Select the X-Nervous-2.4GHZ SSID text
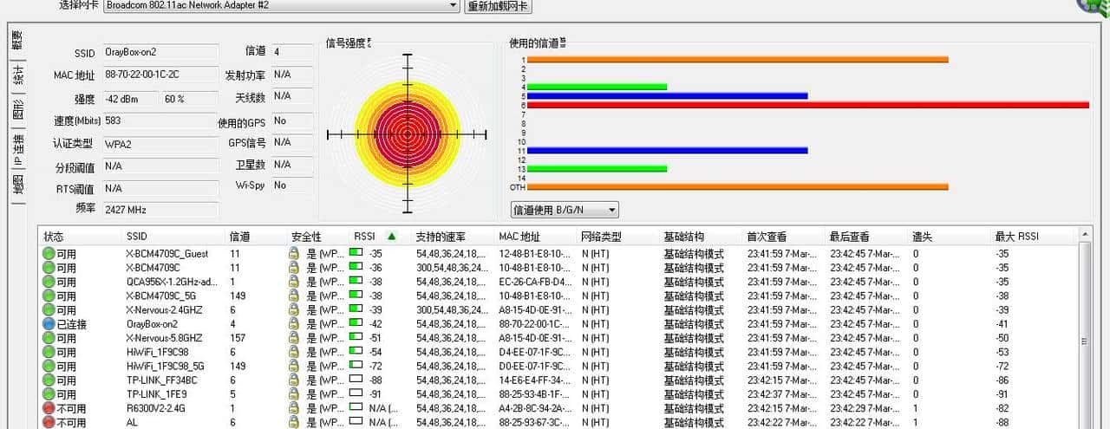The width and height of the screenshot is (1110, 429). pyautogui.click(x=163, y=309)
